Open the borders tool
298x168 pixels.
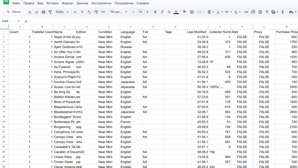(192, 12)
